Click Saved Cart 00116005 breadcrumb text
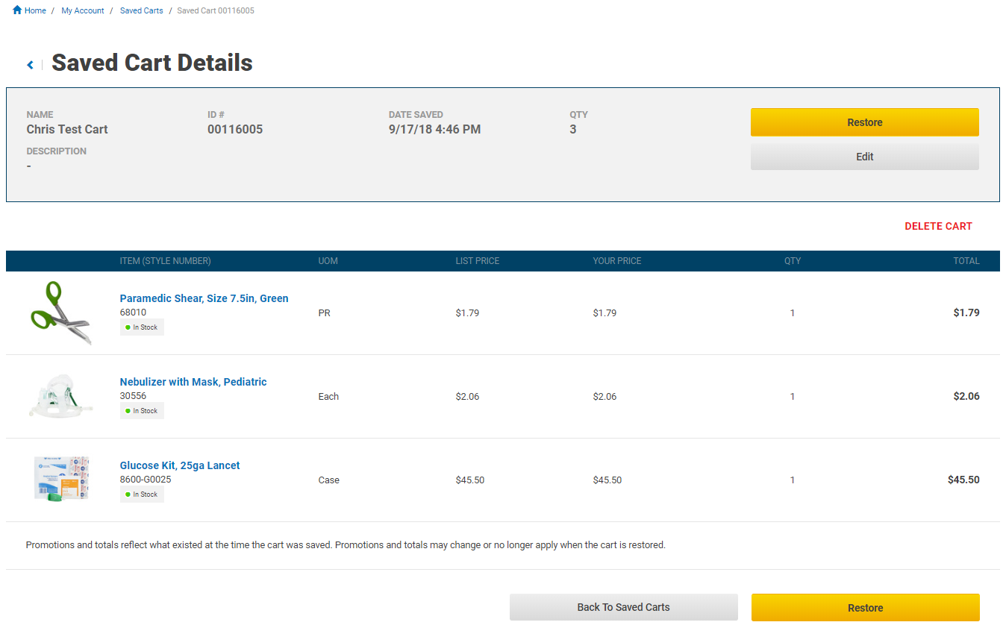 (x=216, y=11)
